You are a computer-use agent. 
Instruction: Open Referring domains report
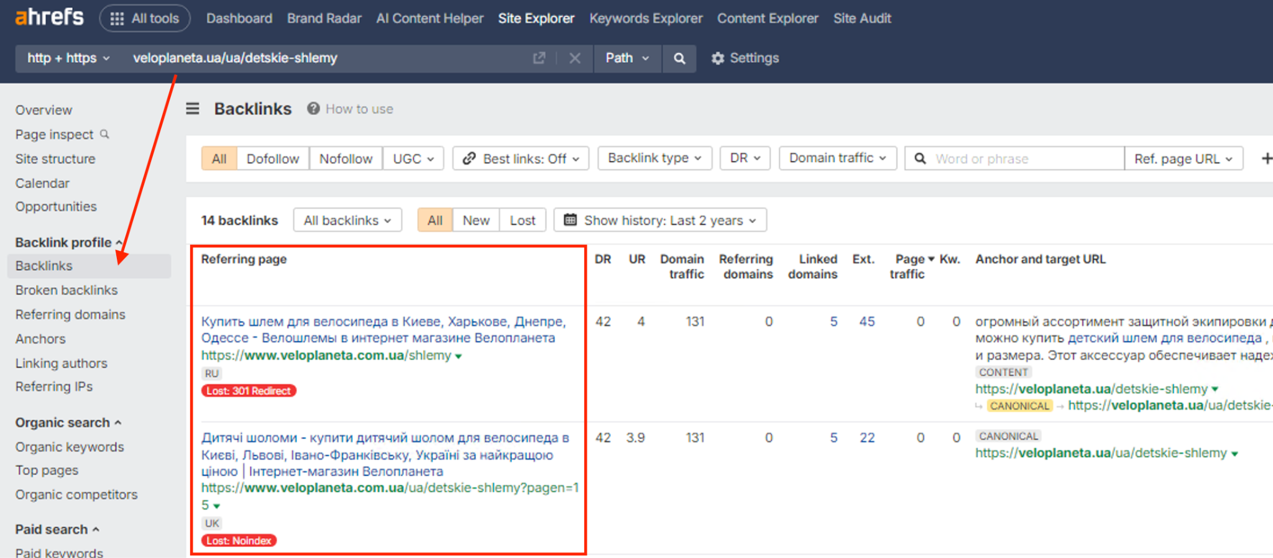click(x=70, y=314)
